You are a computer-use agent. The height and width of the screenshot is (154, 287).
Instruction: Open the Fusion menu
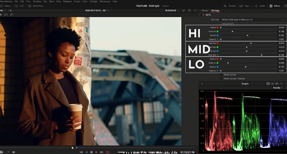[x=77, y=1]
